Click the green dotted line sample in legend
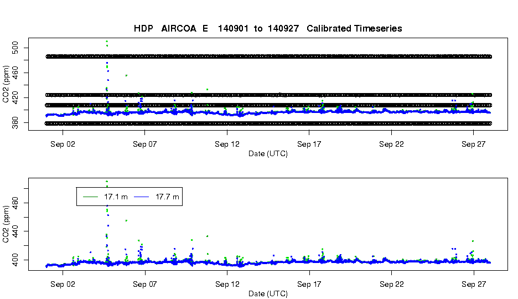Image resolution: width=518 pixels, height=299 pixels. 91,197
